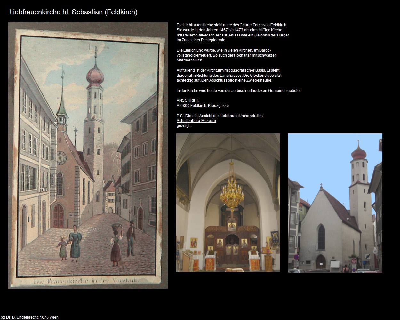Viewport: 400px width, 320px height.
Task: Click the copyright notice 'Dr. B. Engelbrecht, 1070 Wien'
Action: coord(29,317)
